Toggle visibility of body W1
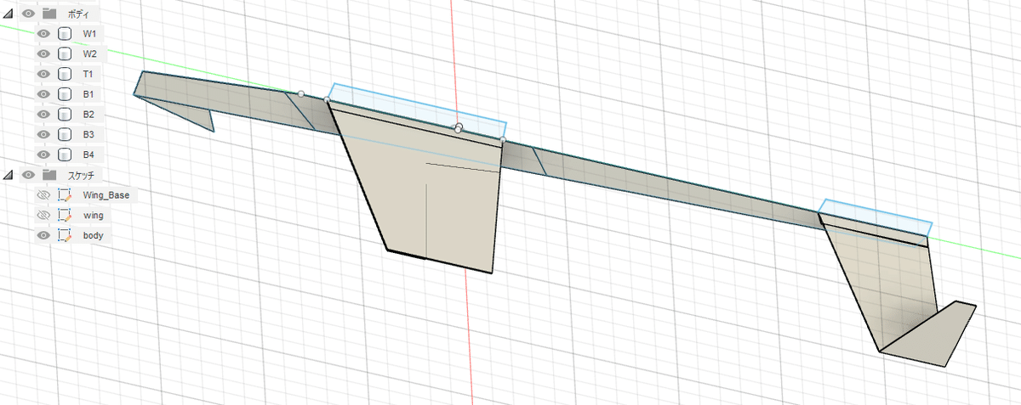The image size is (1021, 405). [x=44, y=34]
